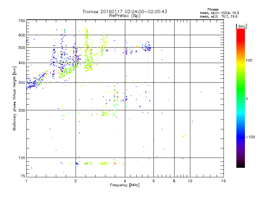Click the colorbar "-100" tick label

[x=250, y=137]
